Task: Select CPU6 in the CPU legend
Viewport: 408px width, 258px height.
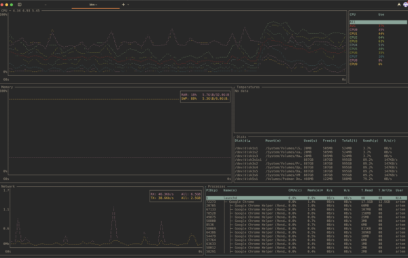Action: 378,53
